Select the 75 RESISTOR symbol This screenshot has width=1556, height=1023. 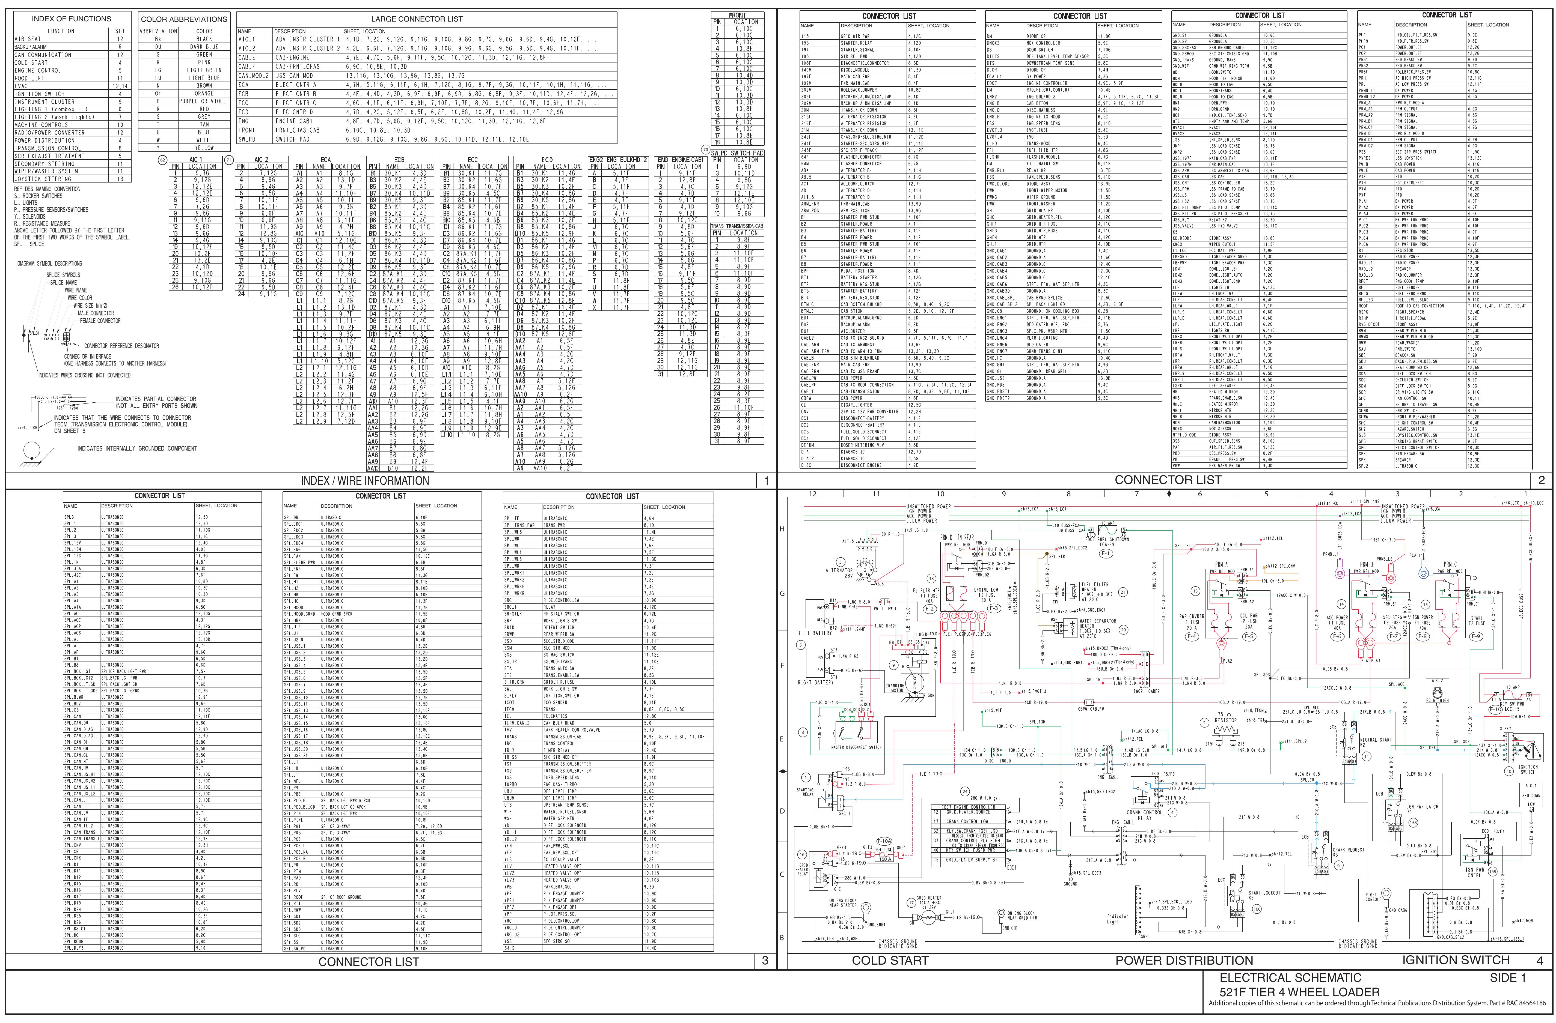pos(1226,730)
